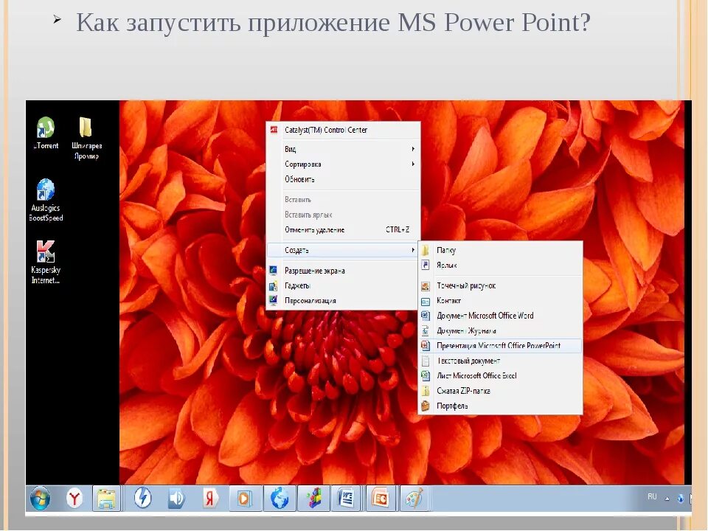Screen dimensions: 708x531
Task: Click the red Yandex Я taskbar icon
Action: [210, 499]
